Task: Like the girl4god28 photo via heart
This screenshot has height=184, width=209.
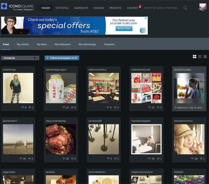Action: tap(108, 159)
